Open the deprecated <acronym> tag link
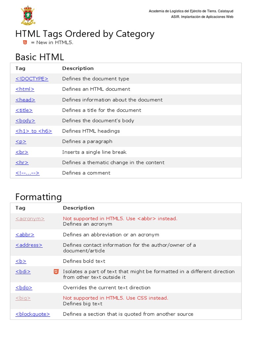Screen dimensions: 254x339 coord(30,218)
